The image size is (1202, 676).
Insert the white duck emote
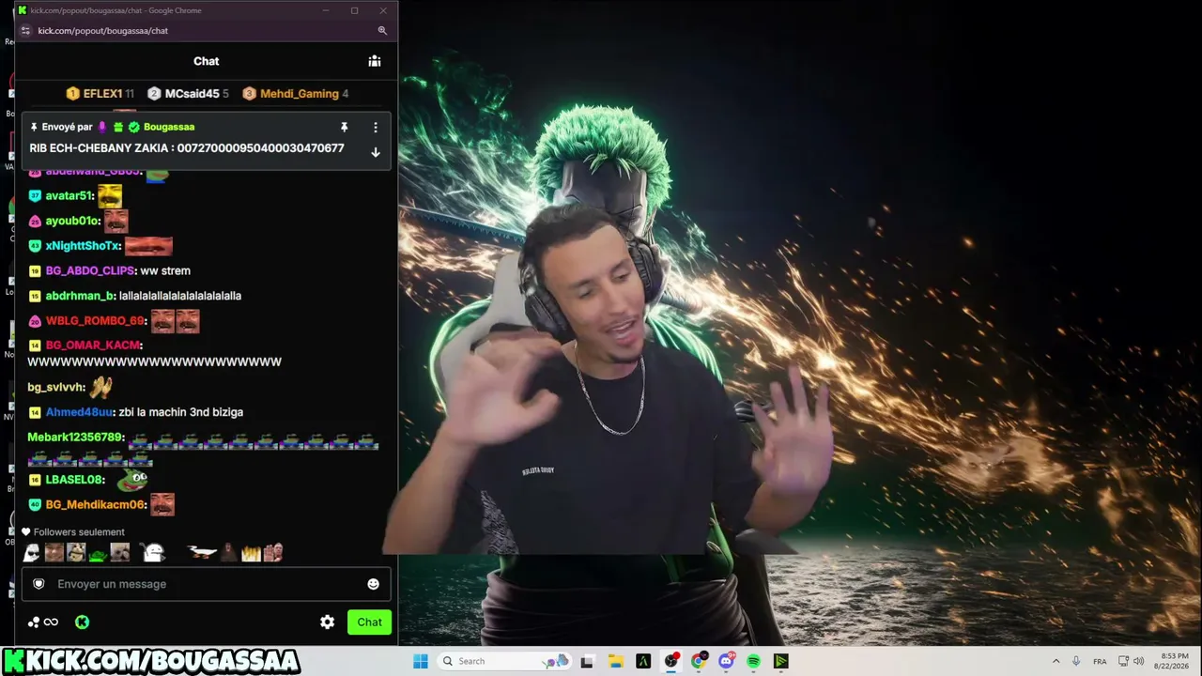[202, 552]
